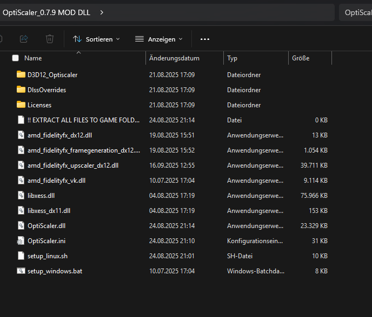Click the Konfigurationsein... type cell
This screenshot has width=372, height=317.
tap(255, 241)
